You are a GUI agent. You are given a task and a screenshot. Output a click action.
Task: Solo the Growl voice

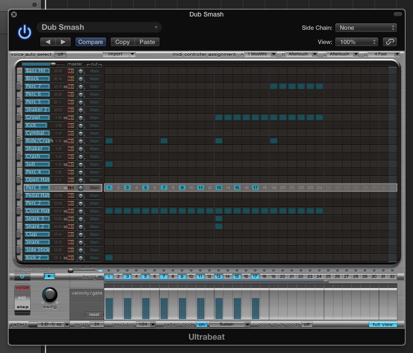72,118
